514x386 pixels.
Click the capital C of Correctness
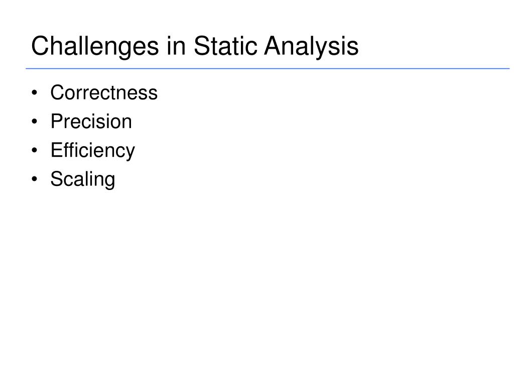click(x=57, y=92)
